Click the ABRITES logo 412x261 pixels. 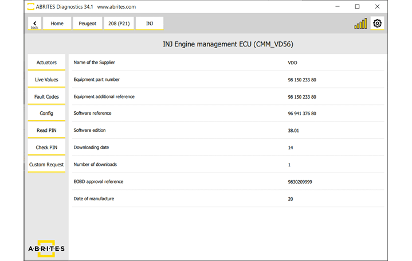tap(46, 247)
